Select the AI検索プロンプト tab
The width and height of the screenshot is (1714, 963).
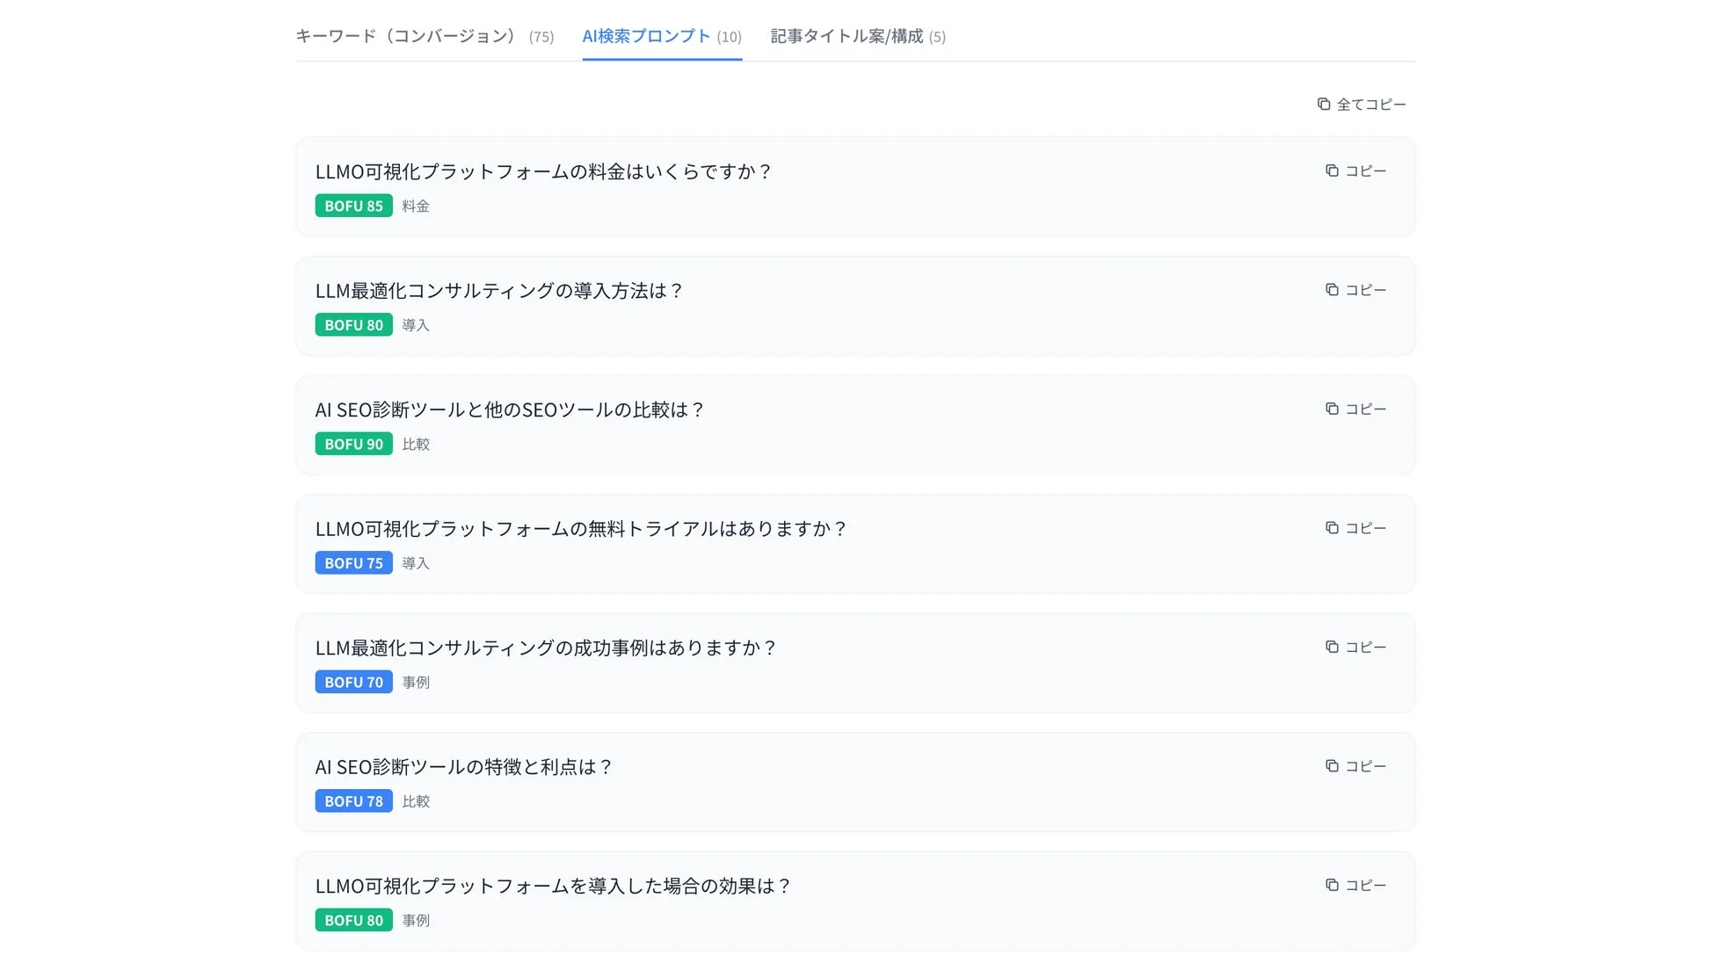coord(661,36)
